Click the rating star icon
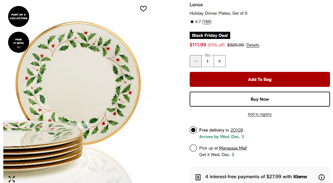The width and height of the screenshot is (333, 183). click(x=192, y=22)
